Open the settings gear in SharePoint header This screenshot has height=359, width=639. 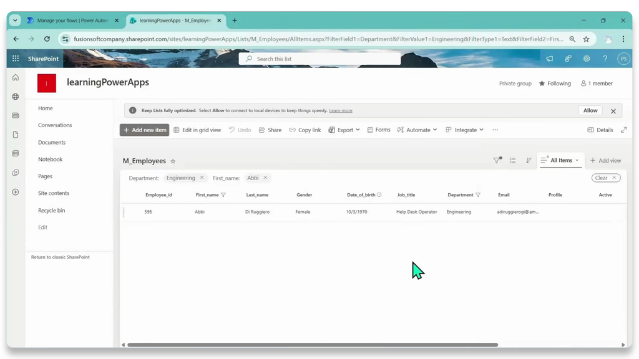click(587, 59)
